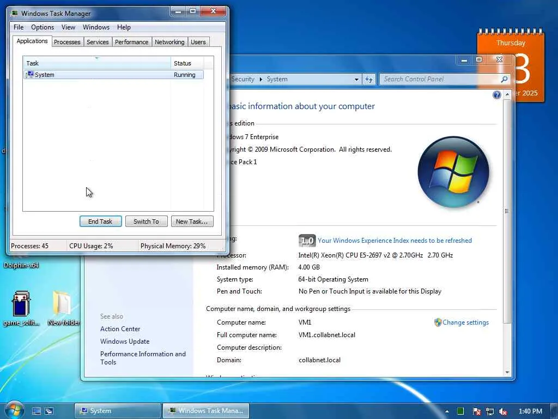Screen dimensions: 558x419
Task: Click the Control Panel help question mark icon
Action: tap(497, 95)
